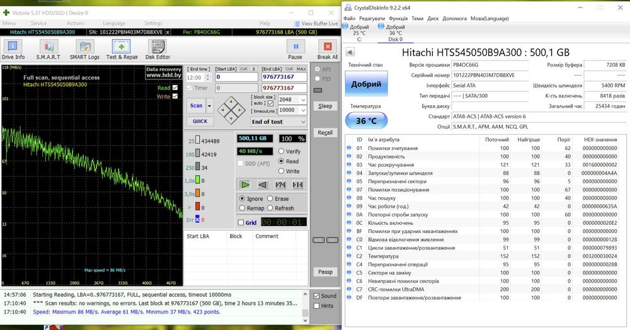This screenshot has height=330, width=630.
Task: Toggle the Read graph checkbox
Action: coord(175,88)
